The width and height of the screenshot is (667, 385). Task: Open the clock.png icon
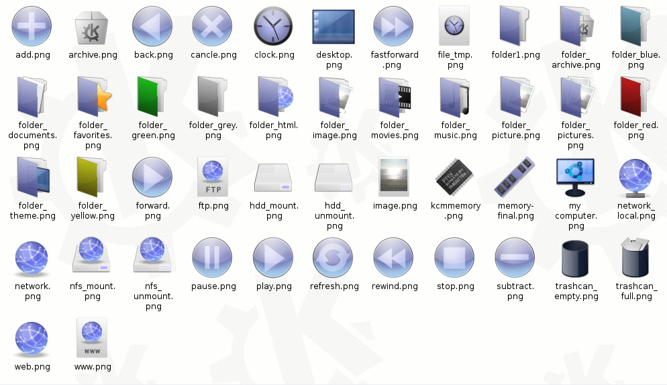tap(273, 26)
